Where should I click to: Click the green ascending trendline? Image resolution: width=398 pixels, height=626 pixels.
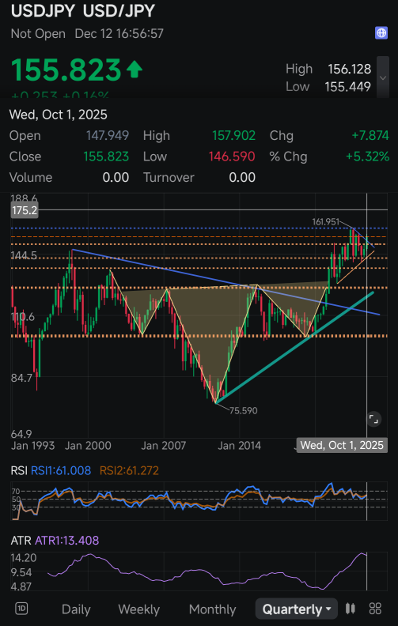pyautogui.click(x=294, y=347)
